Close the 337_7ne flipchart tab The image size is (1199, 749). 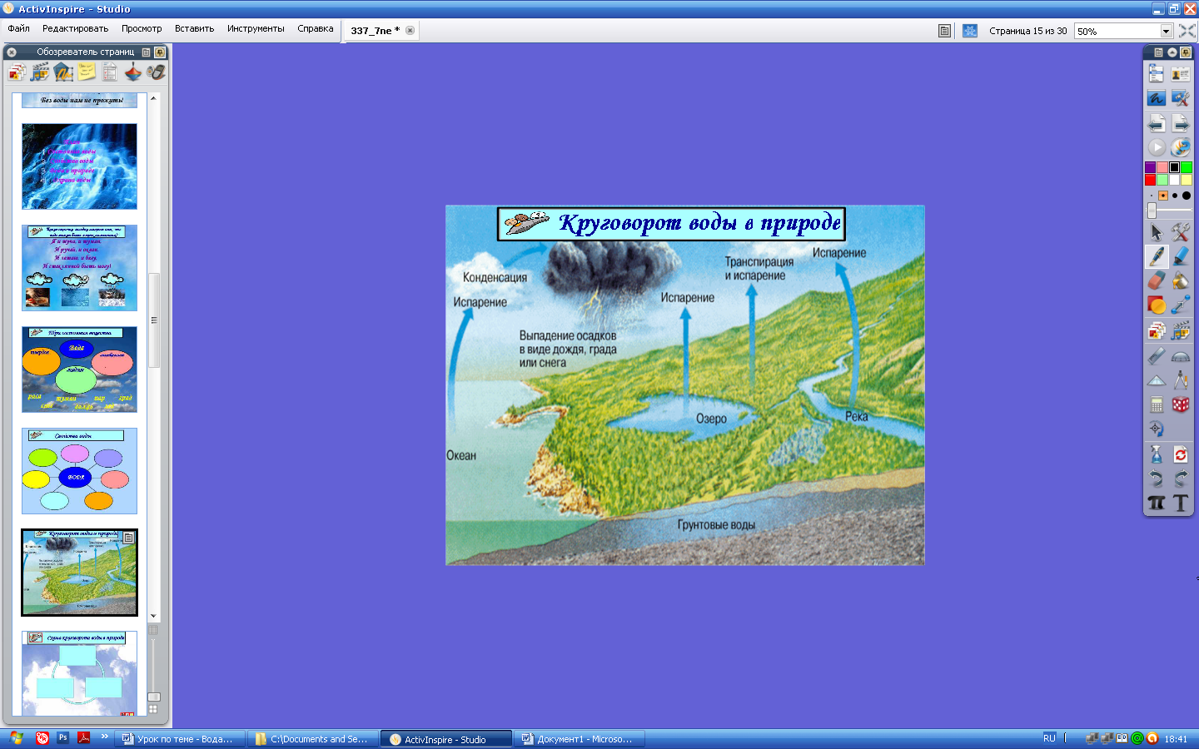click(x=410, y=31)
